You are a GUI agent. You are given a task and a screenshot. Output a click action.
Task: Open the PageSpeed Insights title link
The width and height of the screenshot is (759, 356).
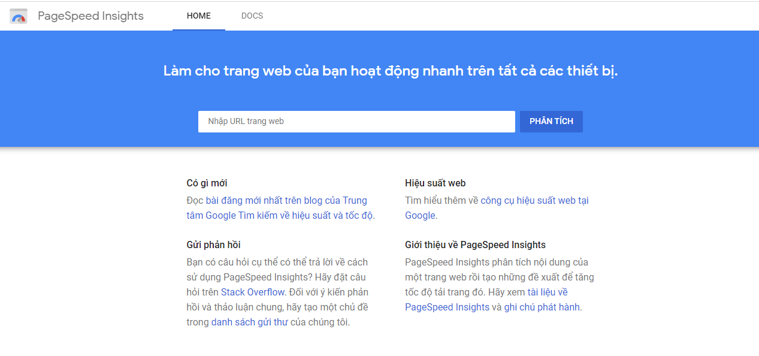[x=90, y=16]
